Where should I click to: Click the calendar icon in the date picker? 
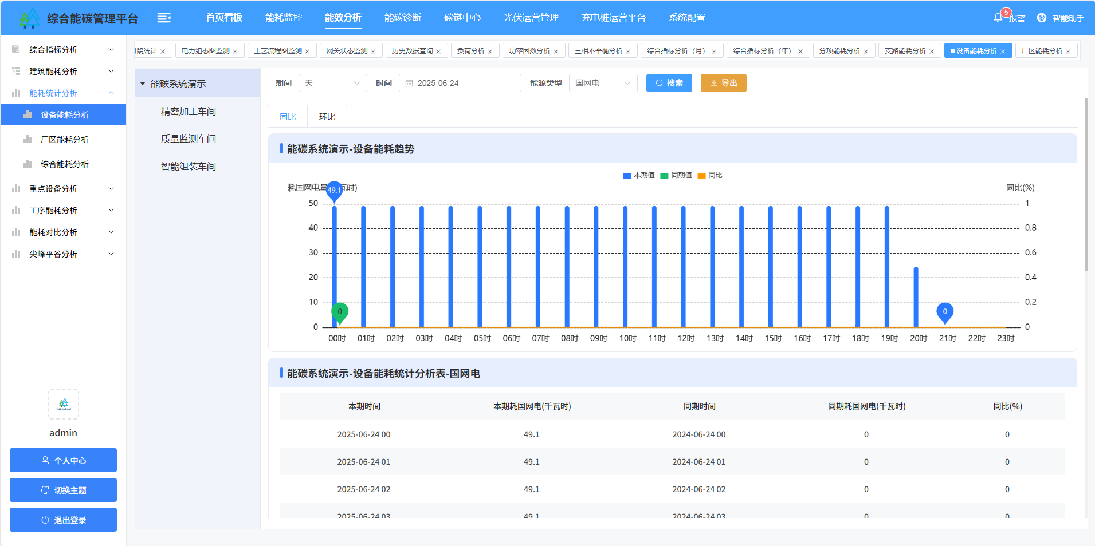pyautogui.click(x=409, y=83)
